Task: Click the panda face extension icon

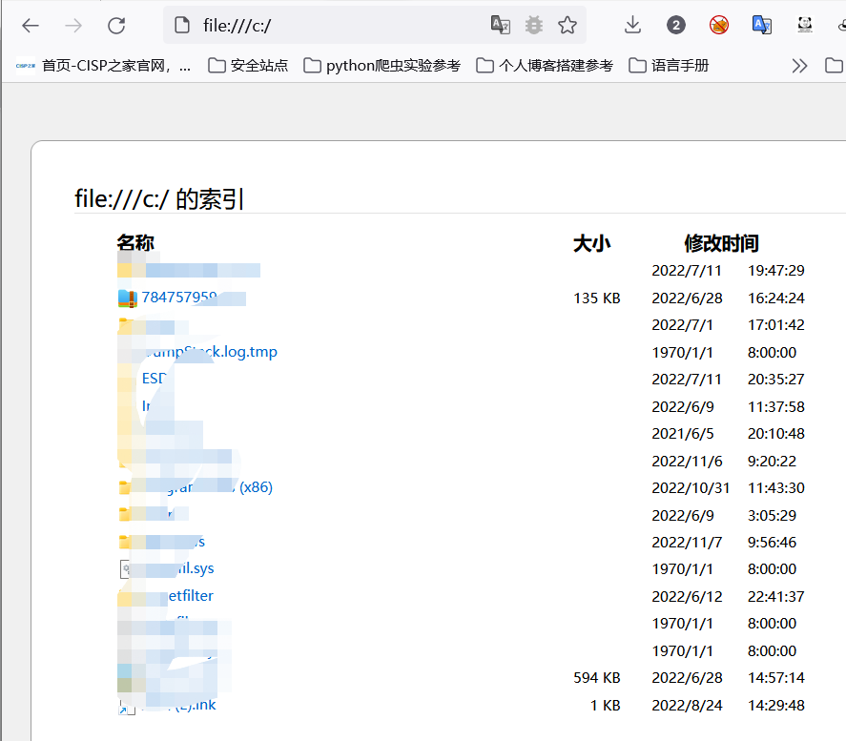Action: pos(804,25)
